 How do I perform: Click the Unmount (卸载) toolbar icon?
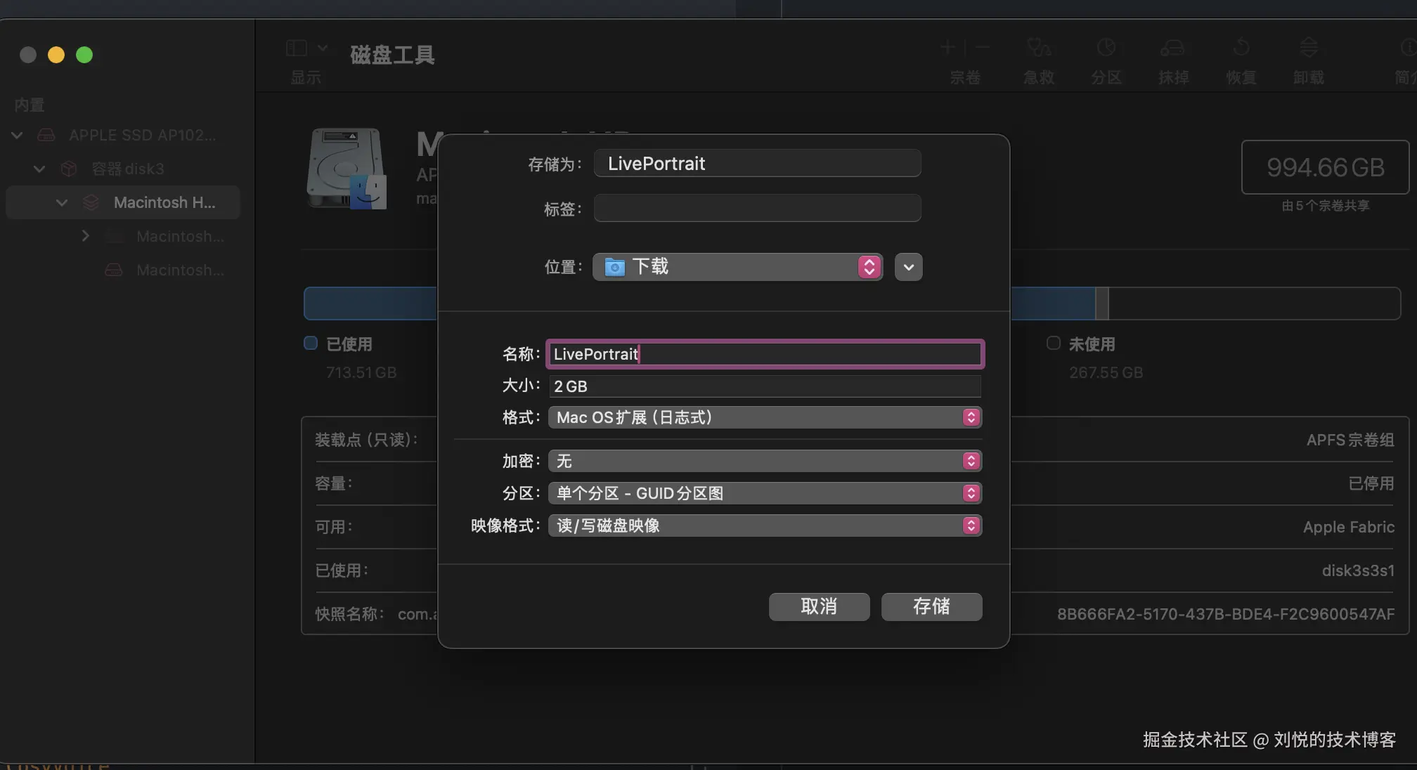pos(1308,48)
